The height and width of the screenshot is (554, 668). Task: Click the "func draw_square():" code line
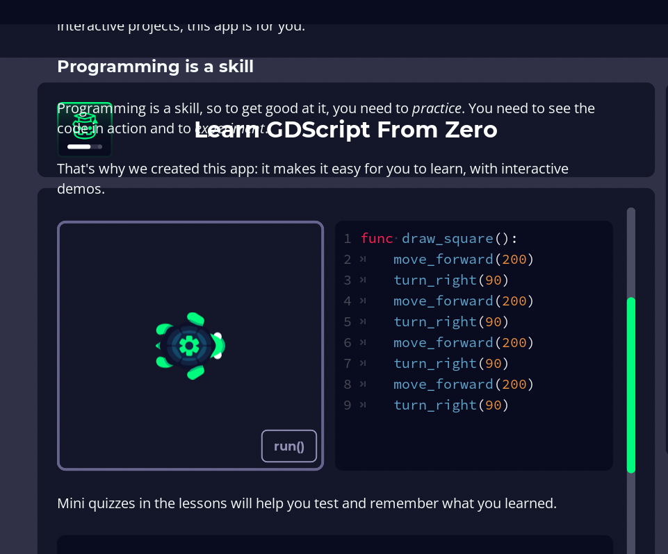click(x=439, y=238)
